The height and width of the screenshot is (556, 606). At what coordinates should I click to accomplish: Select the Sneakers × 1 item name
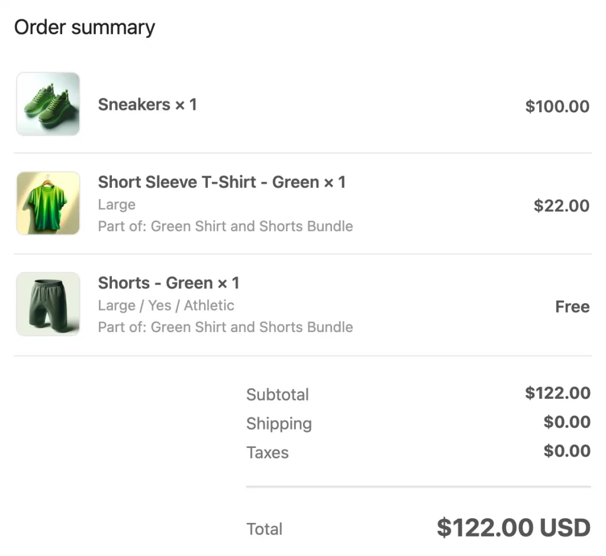[147, 105]
